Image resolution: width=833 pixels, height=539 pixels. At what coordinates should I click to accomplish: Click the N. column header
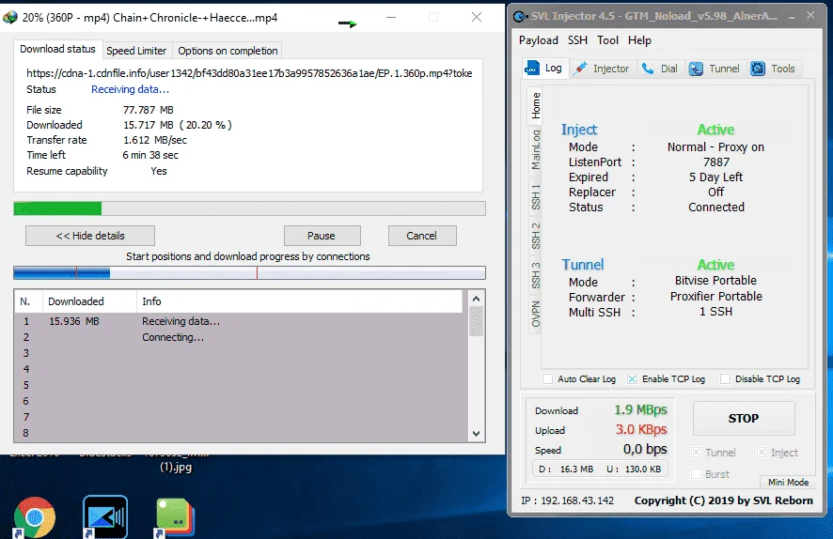click(28, 301)
